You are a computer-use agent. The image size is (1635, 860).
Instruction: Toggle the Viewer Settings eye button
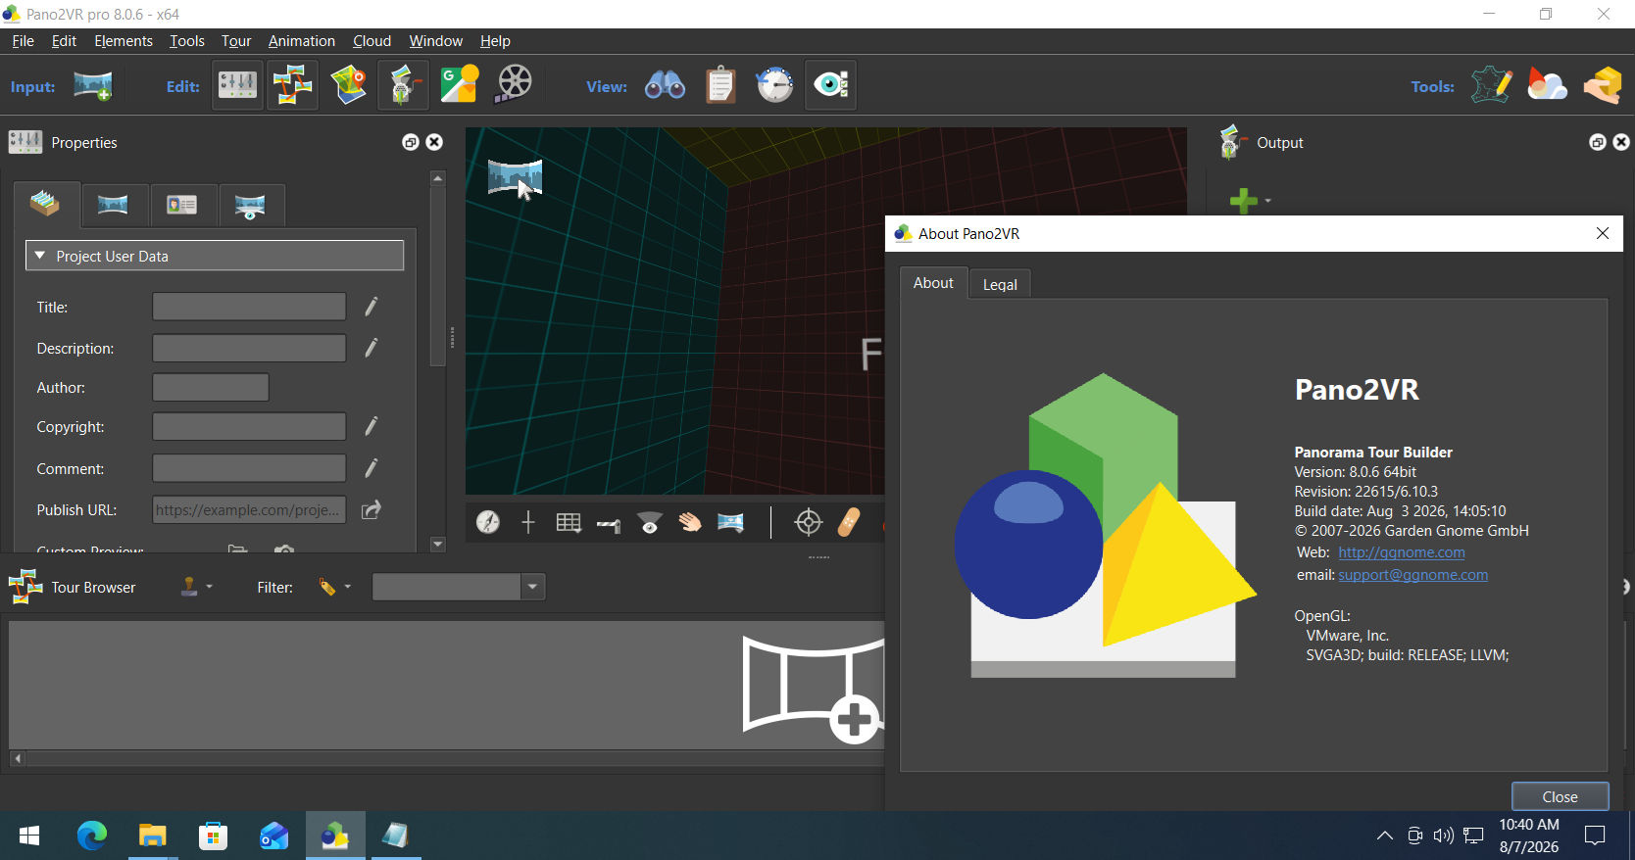pos(830,85)
